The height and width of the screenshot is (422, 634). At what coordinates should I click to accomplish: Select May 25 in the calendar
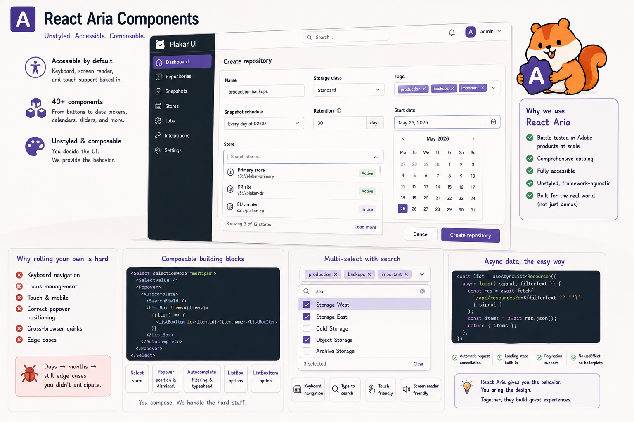click(x=403, y=209)
